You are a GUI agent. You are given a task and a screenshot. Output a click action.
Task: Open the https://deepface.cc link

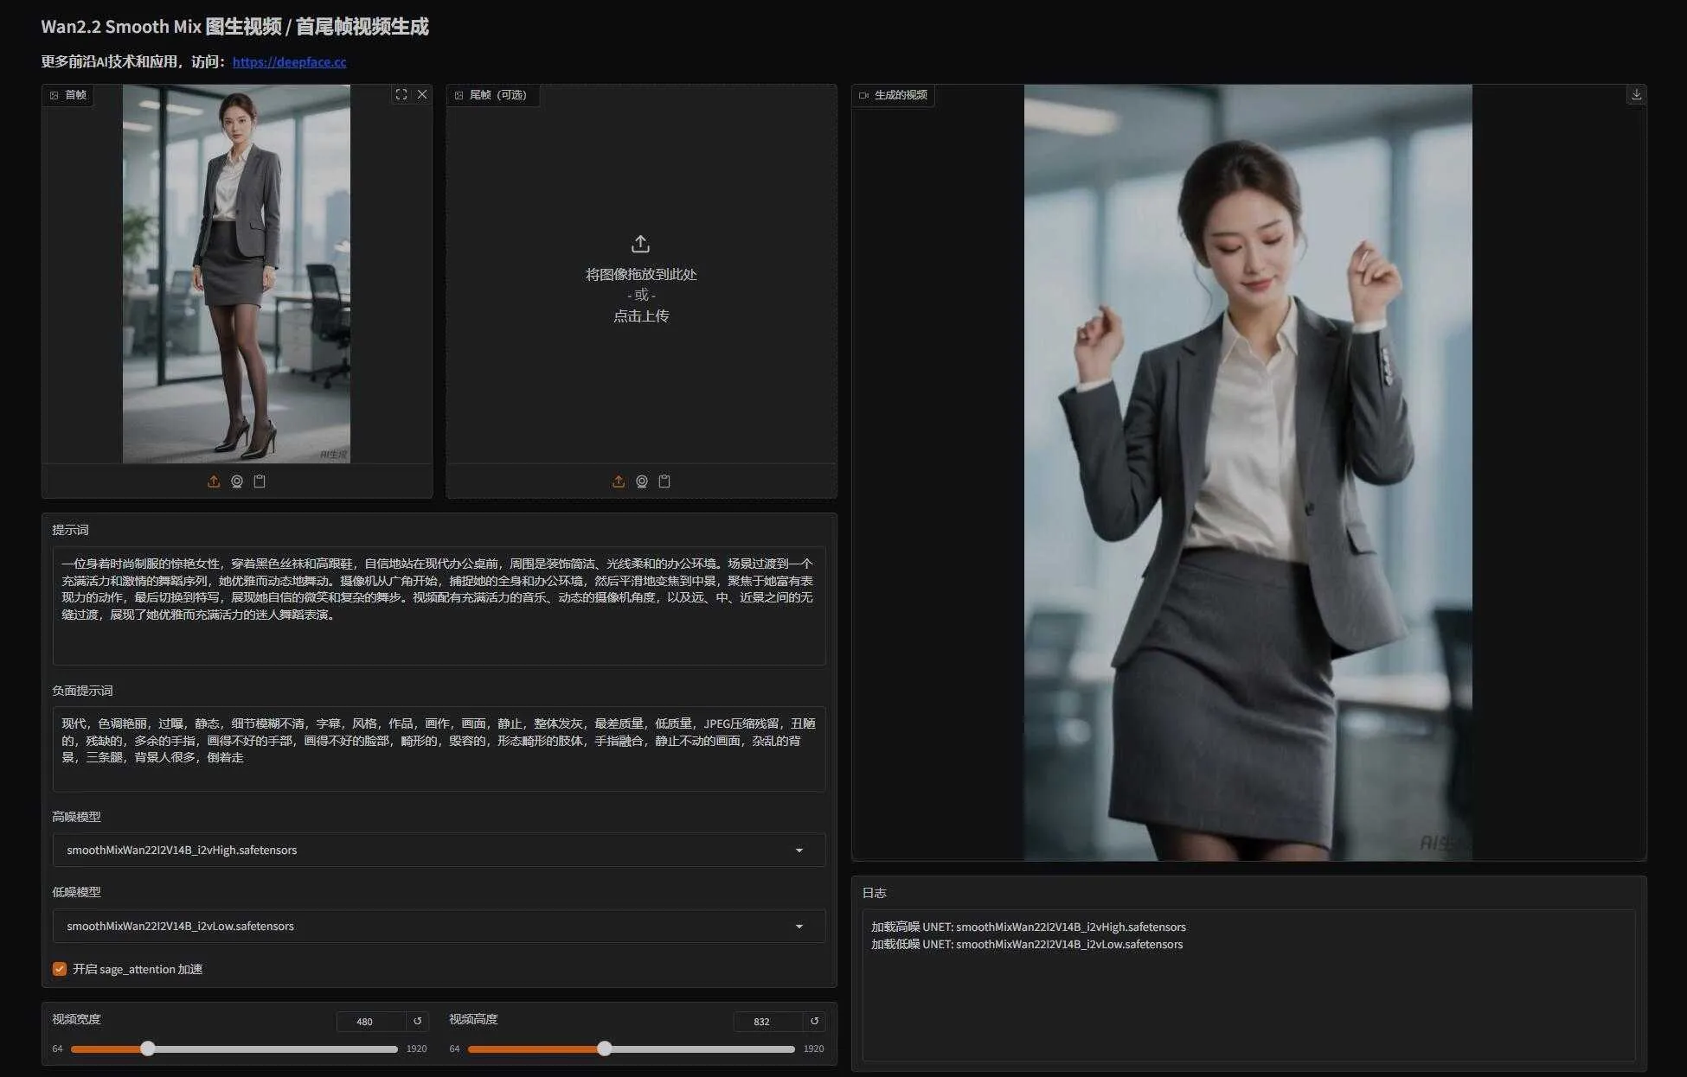click(289, 62)
